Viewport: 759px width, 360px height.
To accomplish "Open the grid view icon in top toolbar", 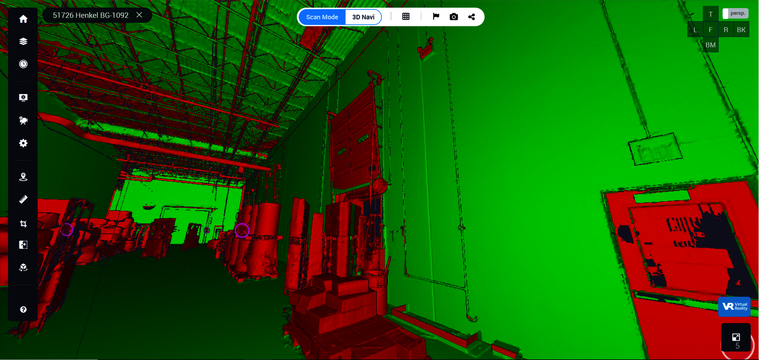I will click(x=406, y=17).
